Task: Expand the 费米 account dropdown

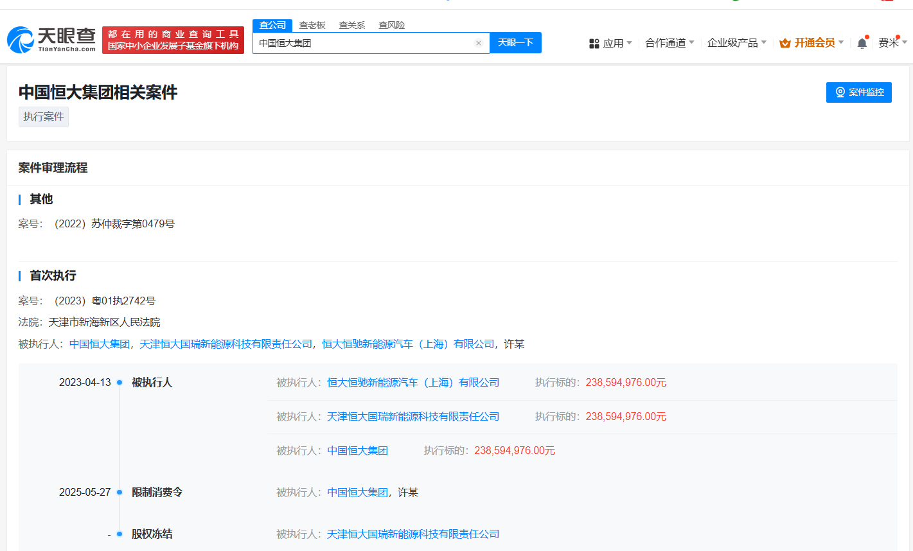Action: tap(892, 42)
